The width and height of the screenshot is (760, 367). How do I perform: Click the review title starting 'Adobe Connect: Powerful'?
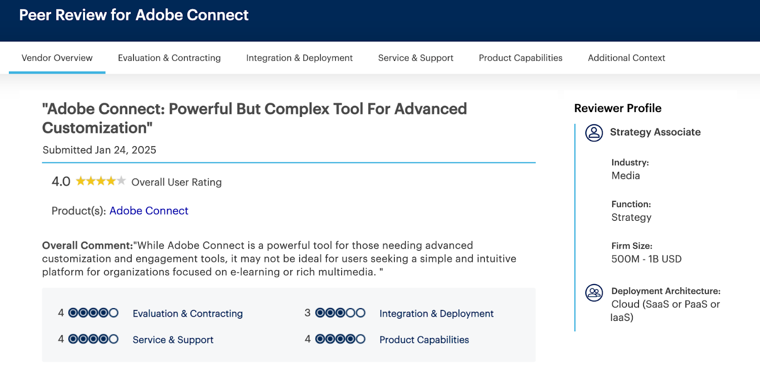pyautogui.click(x=255, y=118)
